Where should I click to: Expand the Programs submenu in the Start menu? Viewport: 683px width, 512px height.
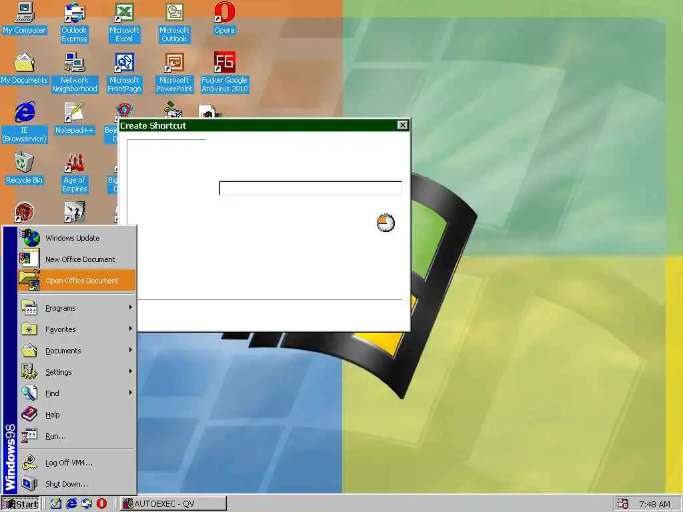click(x=77, y=308)
